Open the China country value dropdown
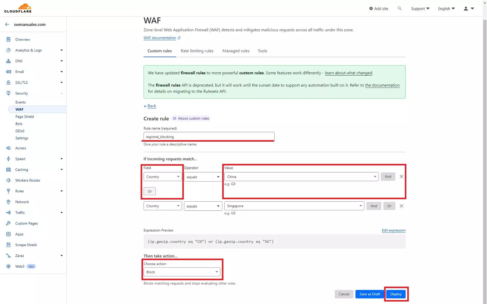Image resolution: width=487 pixels, height=304 pixels. tap(301, 177)
